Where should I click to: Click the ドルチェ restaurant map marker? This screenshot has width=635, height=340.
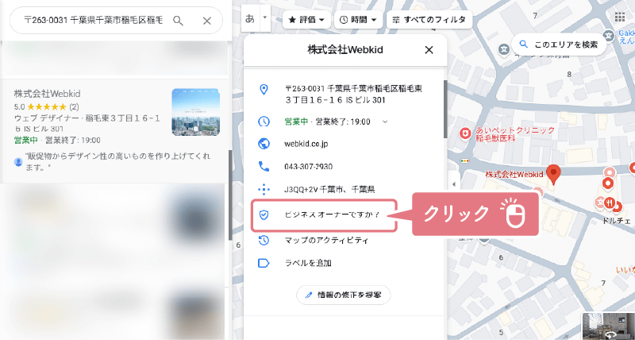pyautogui.click(x=610, y=203)
